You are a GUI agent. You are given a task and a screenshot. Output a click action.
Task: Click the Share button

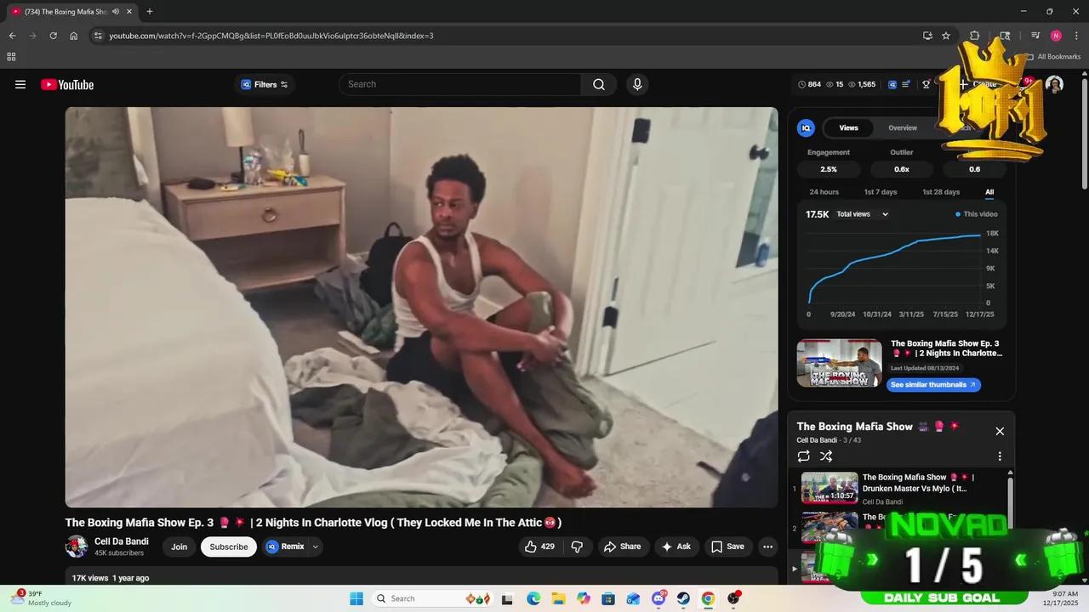pyautogui.click(x=623, y=547)
